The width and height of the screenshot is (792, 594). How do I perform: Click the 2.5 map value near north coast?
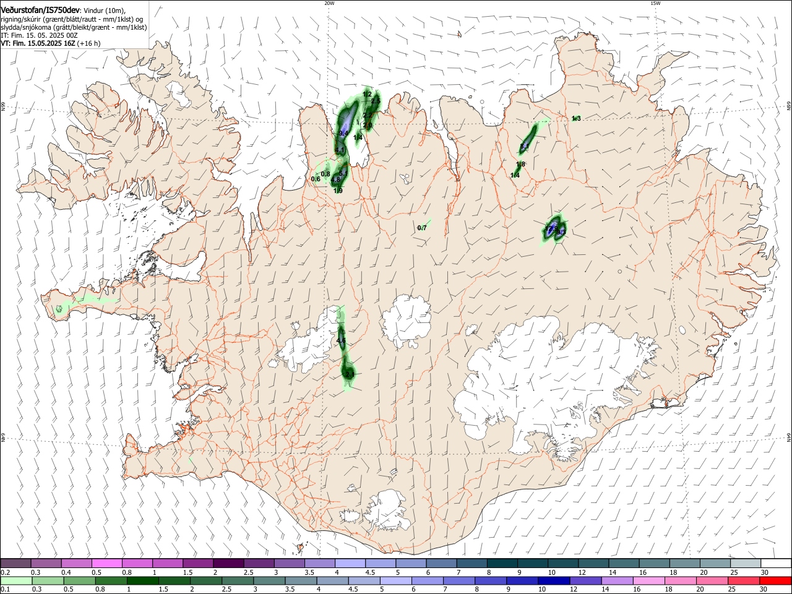[376, 101]
